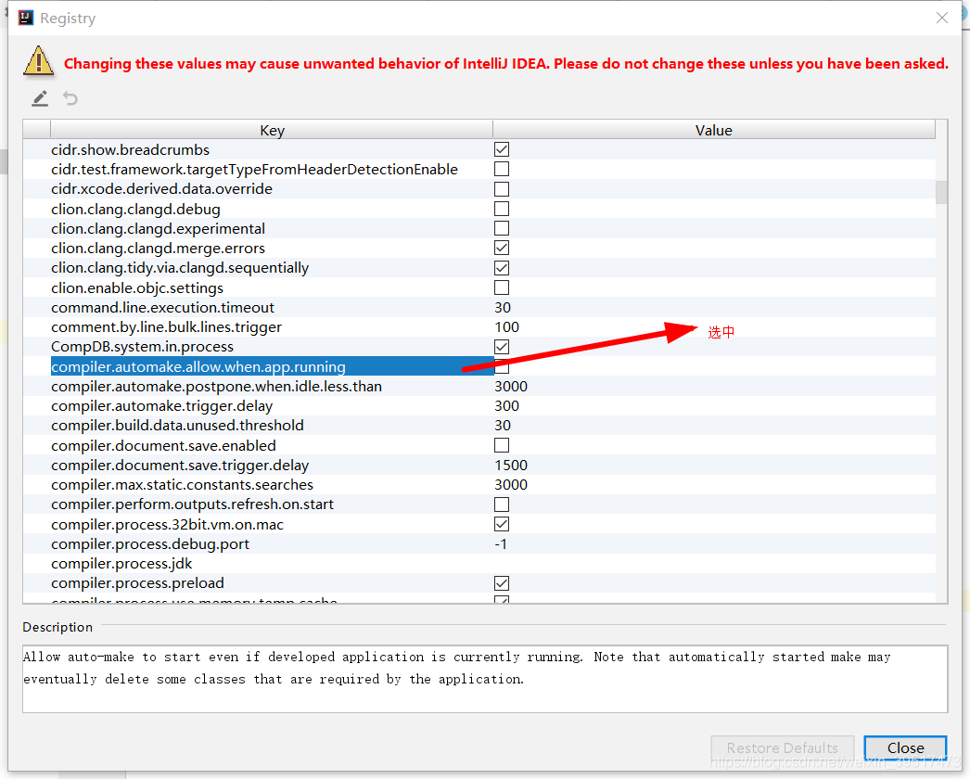Check clion.clang.clangd.experimental checkbox

tap(502, 228)
